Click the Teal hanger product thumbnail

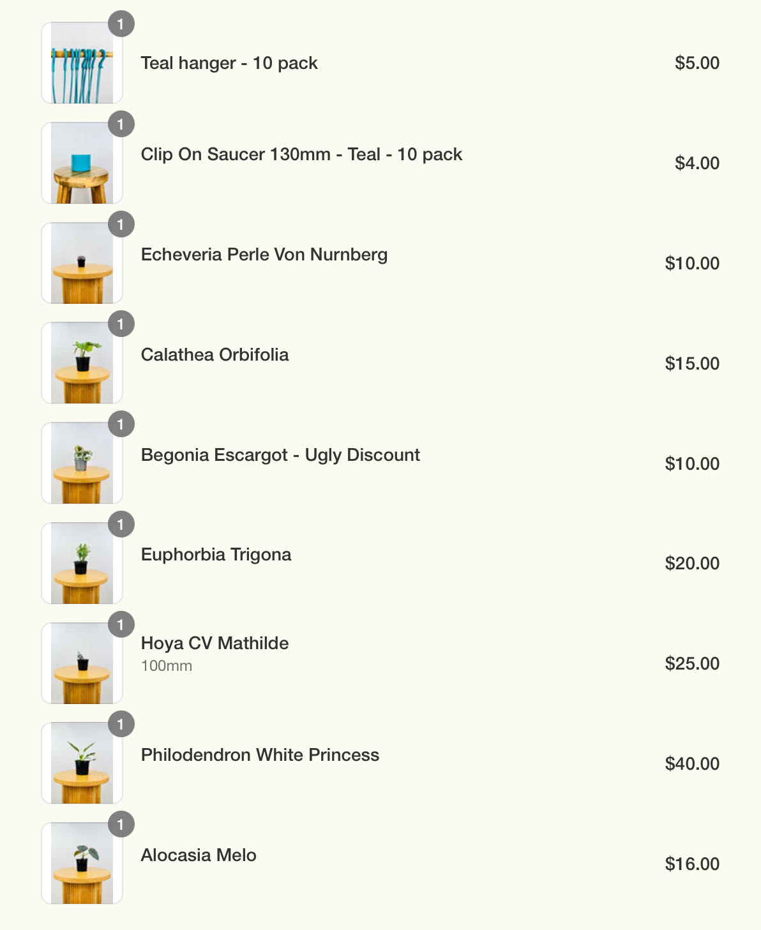coord(82,63)
